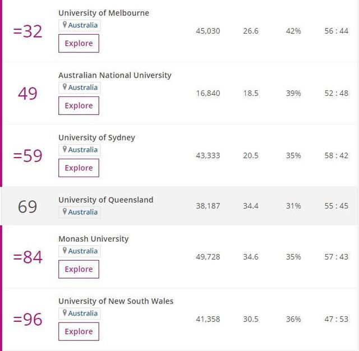Hit Explore button under Monash University
Screen dimensions: 359x351
pos(79,269)
